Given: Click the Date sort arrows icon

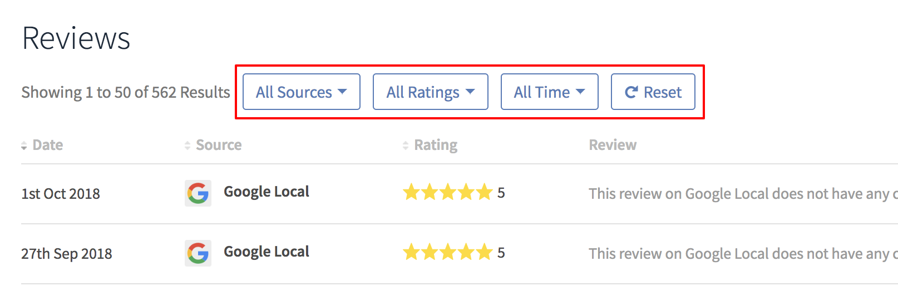Looking at the screenshot, I should 24,145.
